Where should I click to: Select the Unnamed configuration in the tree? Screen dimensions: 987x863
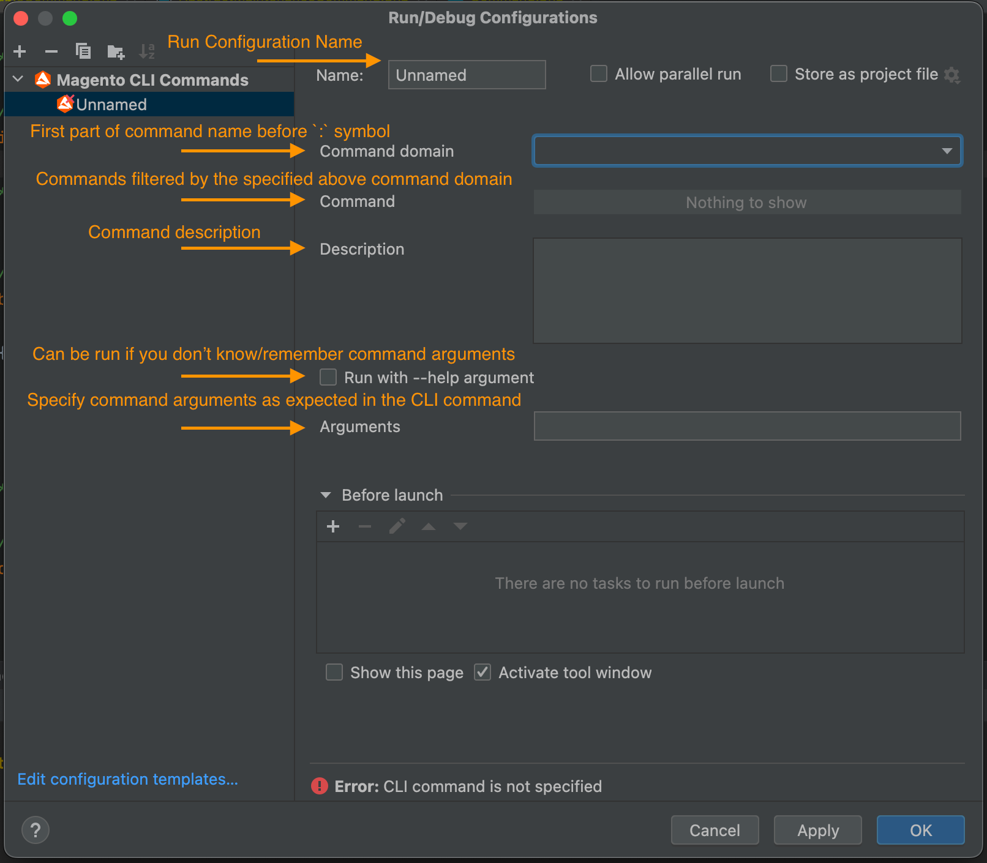click(x=149, y=104)
